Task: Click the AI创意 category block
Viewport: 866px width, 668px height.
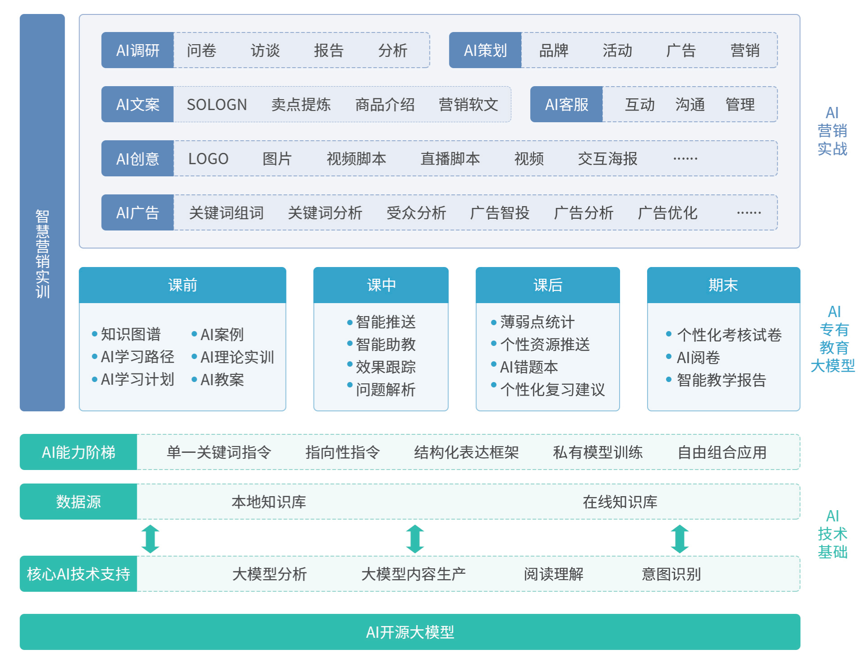Action: point(138,158)
